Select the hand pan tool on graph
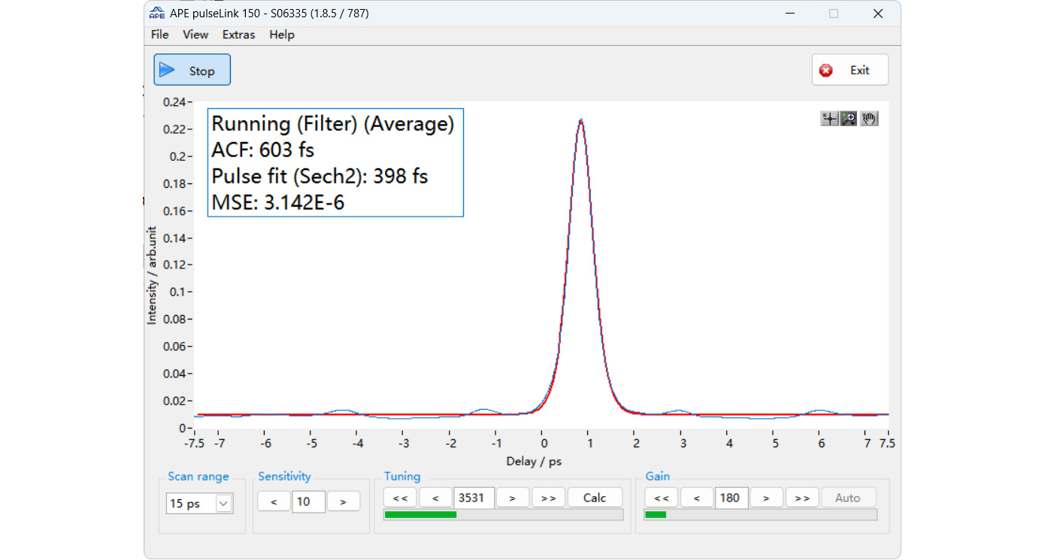This screenshot has width=1045, height=560. coord(869,119)
